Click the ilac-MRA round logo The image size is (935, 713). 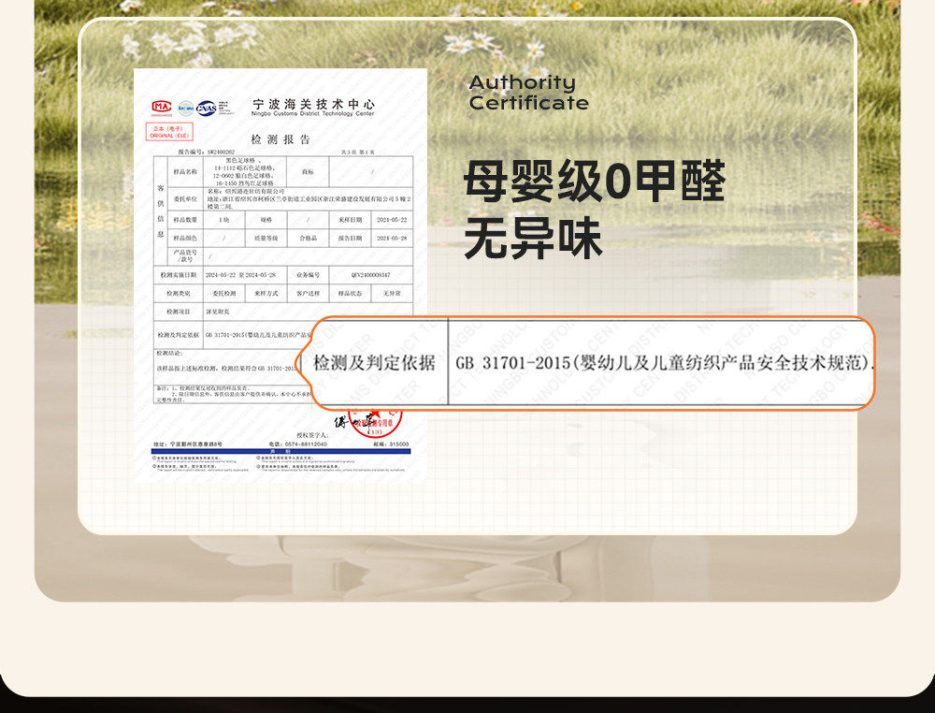[x=186, y=108]
